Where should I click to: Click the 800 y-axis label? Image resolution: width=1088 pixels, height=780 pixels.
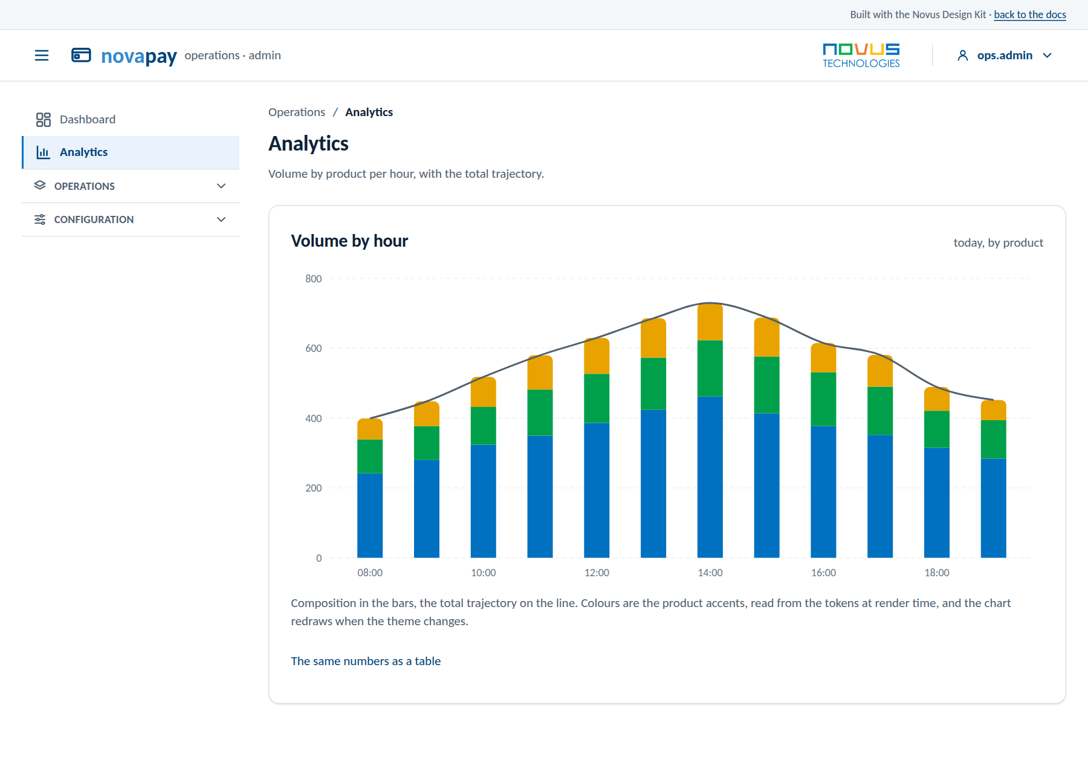(314, 279)
